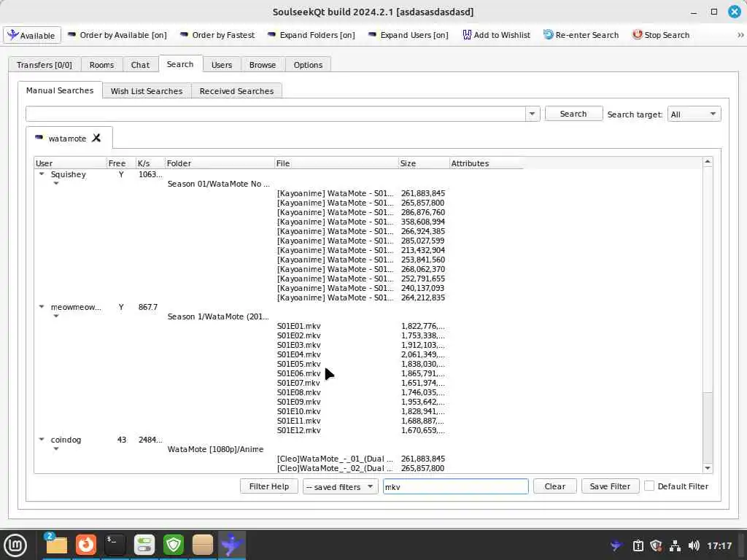Close the watamote search tab
This screenshot has height=560, width=747.
pos(97,138)
